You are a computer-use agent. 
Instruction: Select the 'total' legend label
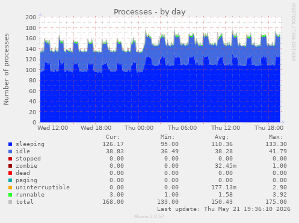click(x=25, y=202)
